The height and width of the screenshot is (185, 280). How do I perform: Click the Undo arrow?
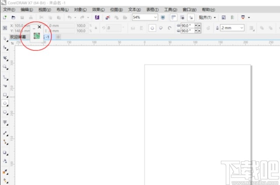[x=70, y=17]
